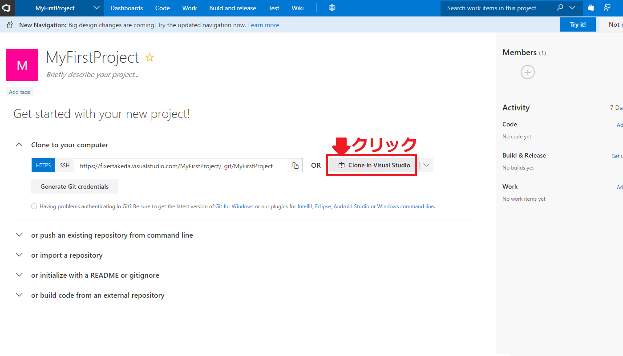The height and width of the screenshot is (356, 623).
Task: Click the clone URL text field
Action: (181, 166)
